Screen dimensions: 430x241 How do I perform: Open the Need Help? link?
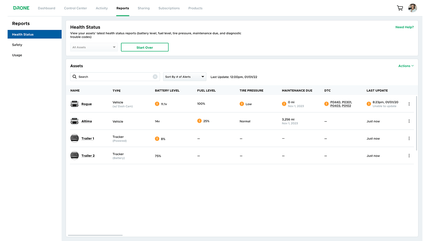click(x=405, y=27)
